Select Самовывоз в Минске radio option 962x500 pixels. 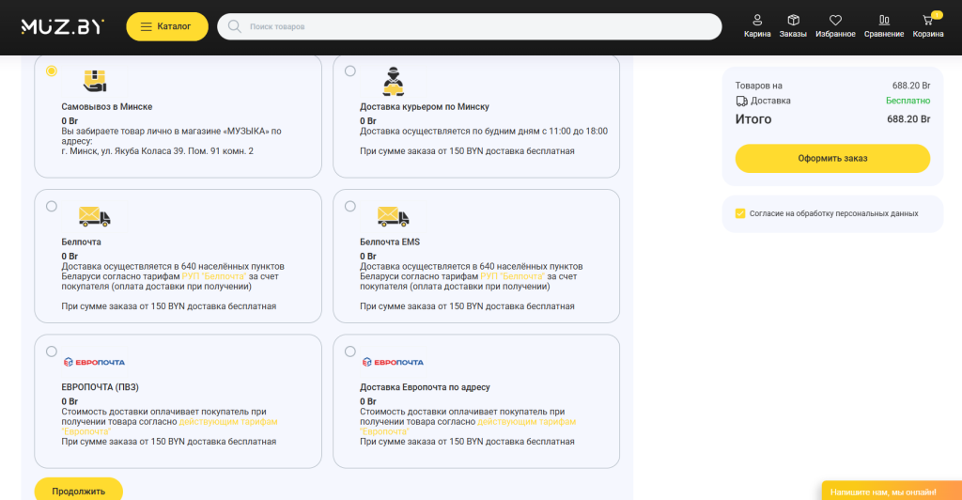pos(52,71)
